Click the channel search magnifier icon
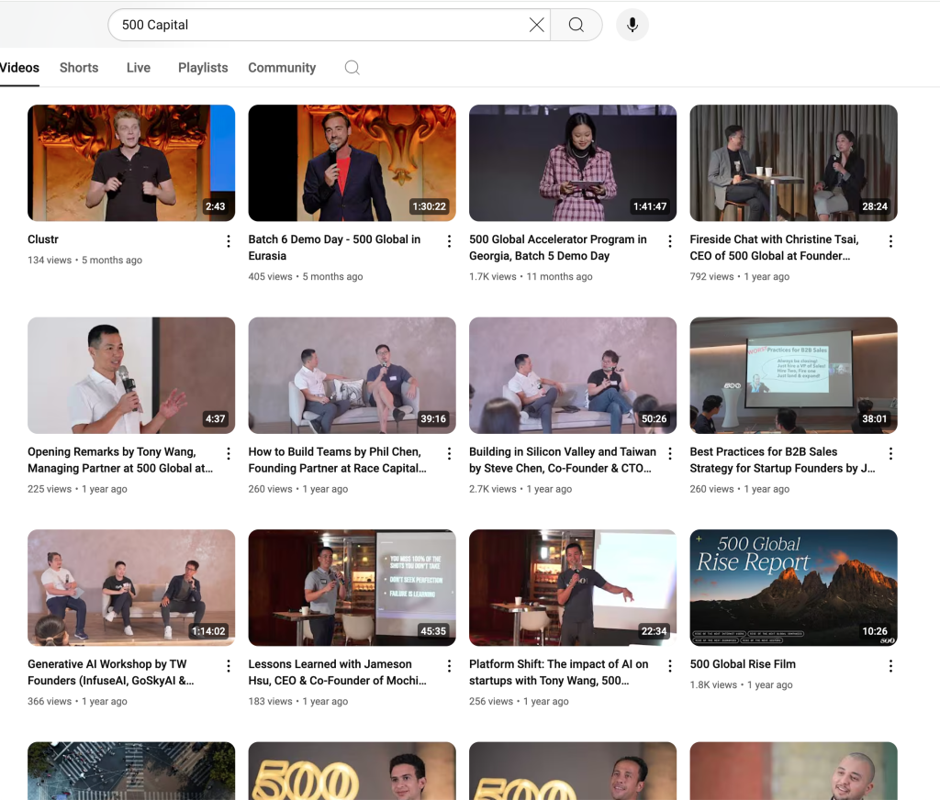The width and height of the screenshot is (940, 800). coord(352,68)
